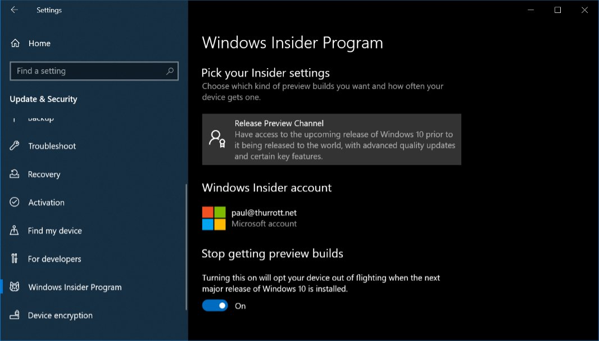Click the Find a setting search box

94,71
